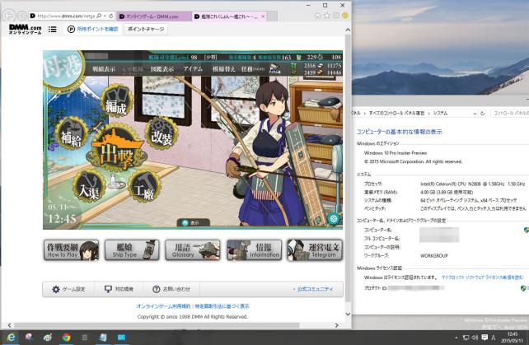Open the volume icon in system tray
Viewport: 529px width, 345px height.
pos(475,338)
